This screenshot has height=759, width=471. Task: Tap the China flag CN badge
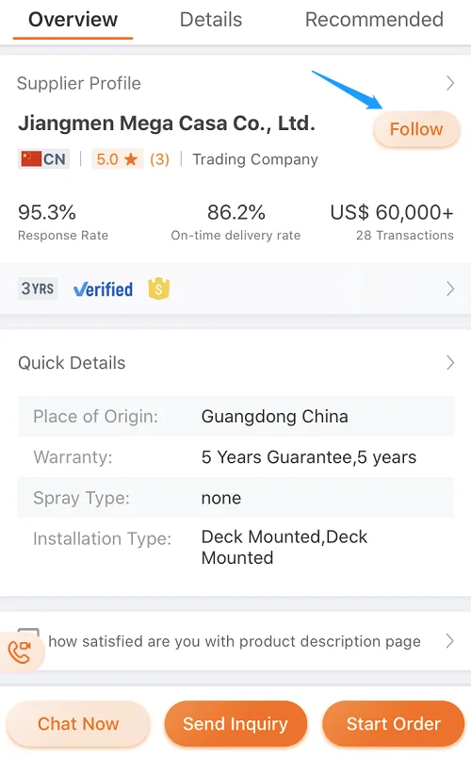(43, 158)
